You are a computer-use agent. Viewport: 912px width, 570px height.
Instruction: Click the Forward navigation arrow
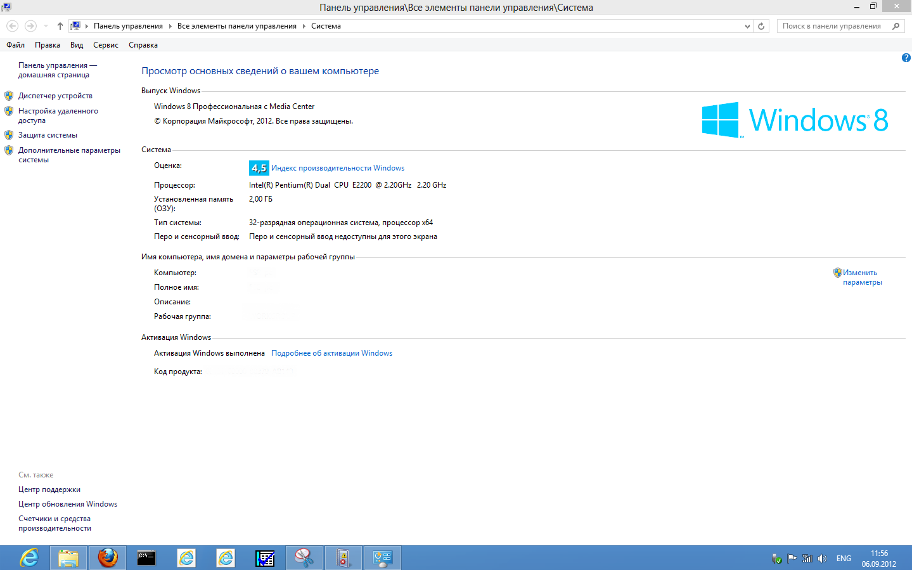click(x=30, y=26)
